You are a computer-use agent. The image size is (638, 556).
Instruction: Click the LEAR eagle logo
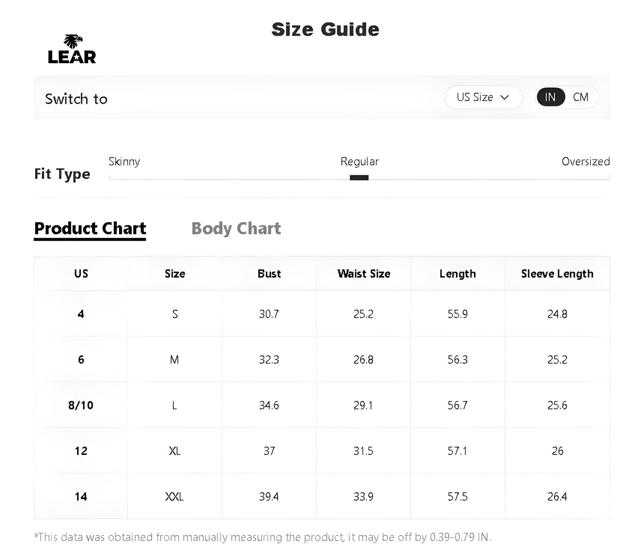(72, 49)
